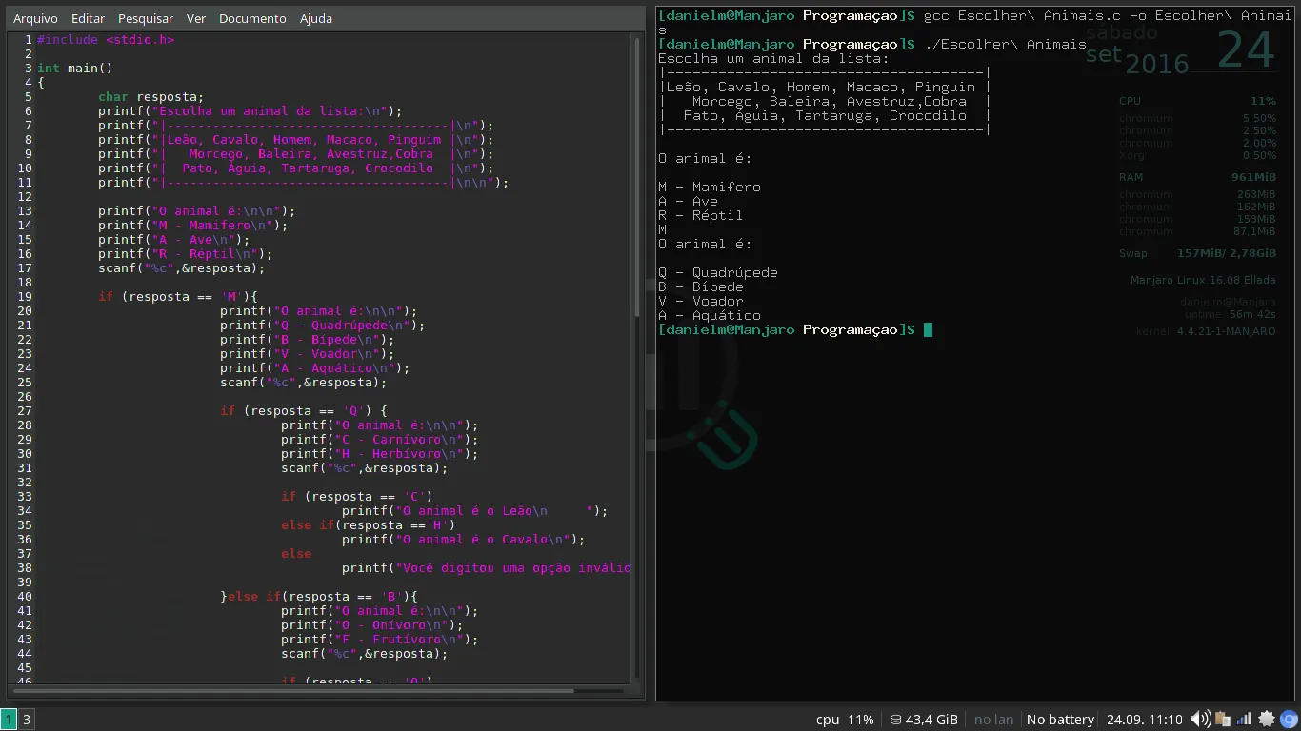The width and height of the screenshot is (1301, 731).
Task: Open the Pesquisar menu
Action: [146, 18]
